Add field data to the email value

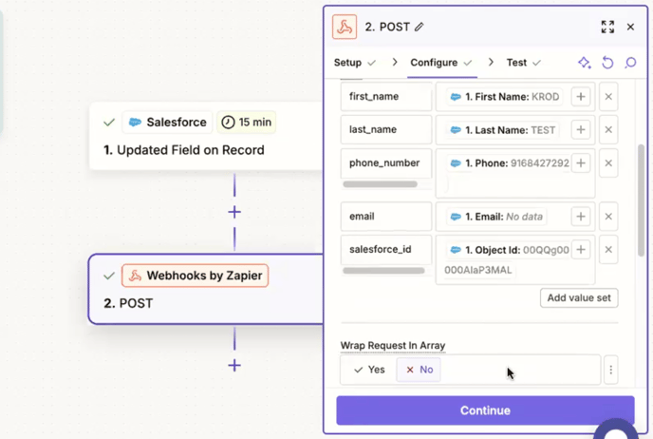(x=581, y=217)
